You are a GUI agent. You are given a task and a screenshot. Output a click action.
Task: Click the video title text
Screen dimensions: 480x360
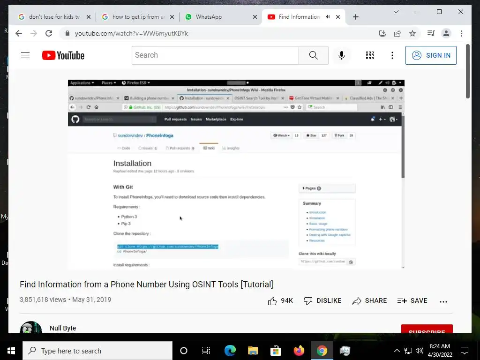(x=146, y=285)
